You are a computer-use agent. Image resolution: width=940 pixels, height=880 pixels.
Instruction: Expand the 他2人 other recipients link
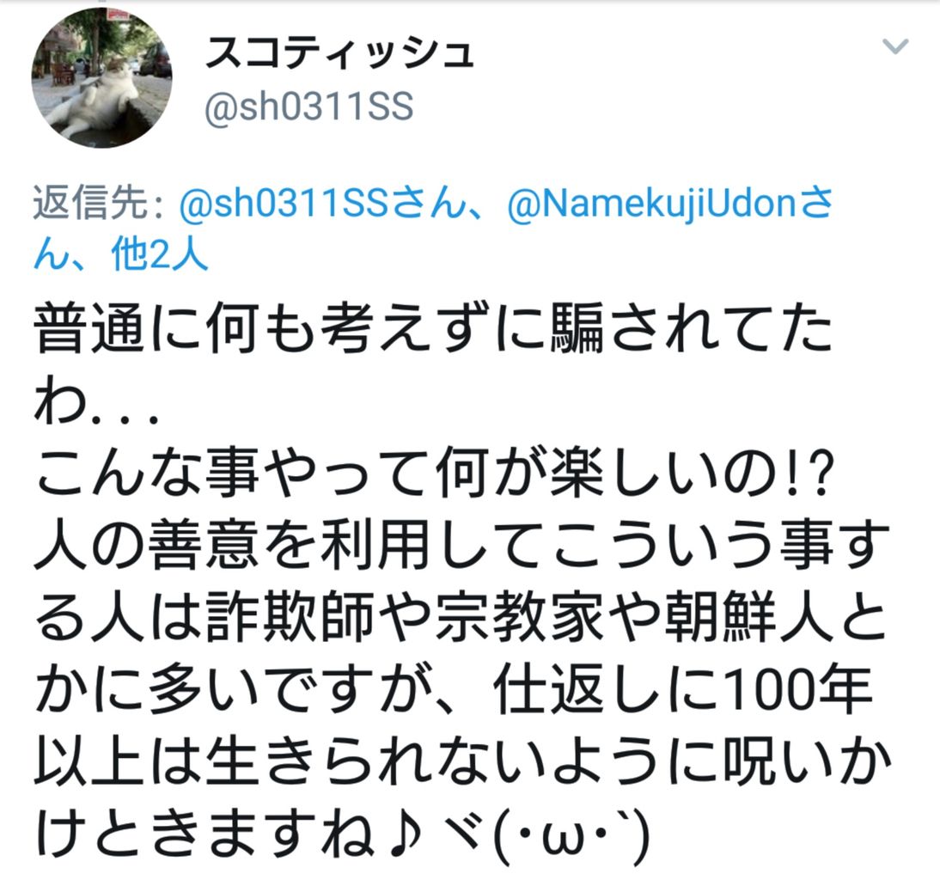tap(160, 254)
